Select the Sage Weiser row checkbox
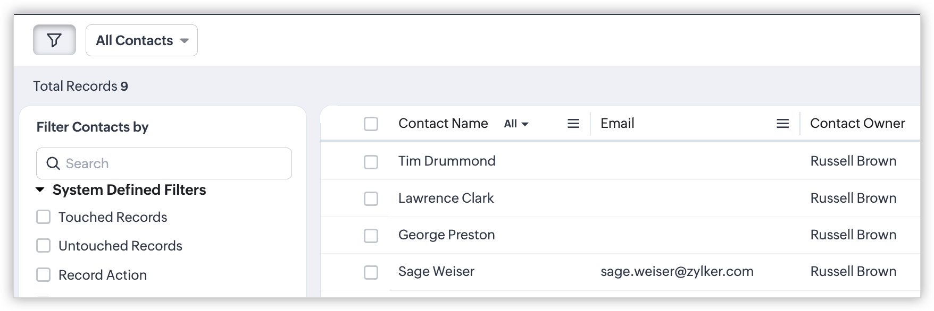 click(x=371, y=272)
